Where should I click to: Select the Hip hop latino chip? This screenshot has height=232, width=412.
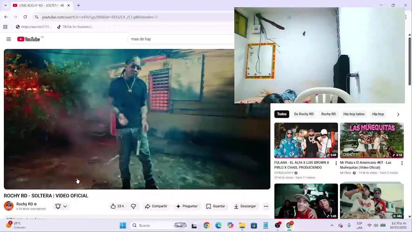click(354, 114)
